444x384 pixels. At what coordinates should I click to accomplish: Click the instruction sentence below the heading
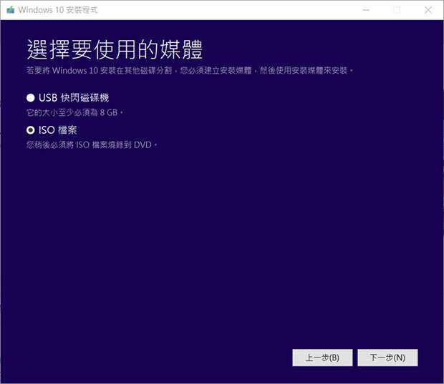(x=190, y=71)
